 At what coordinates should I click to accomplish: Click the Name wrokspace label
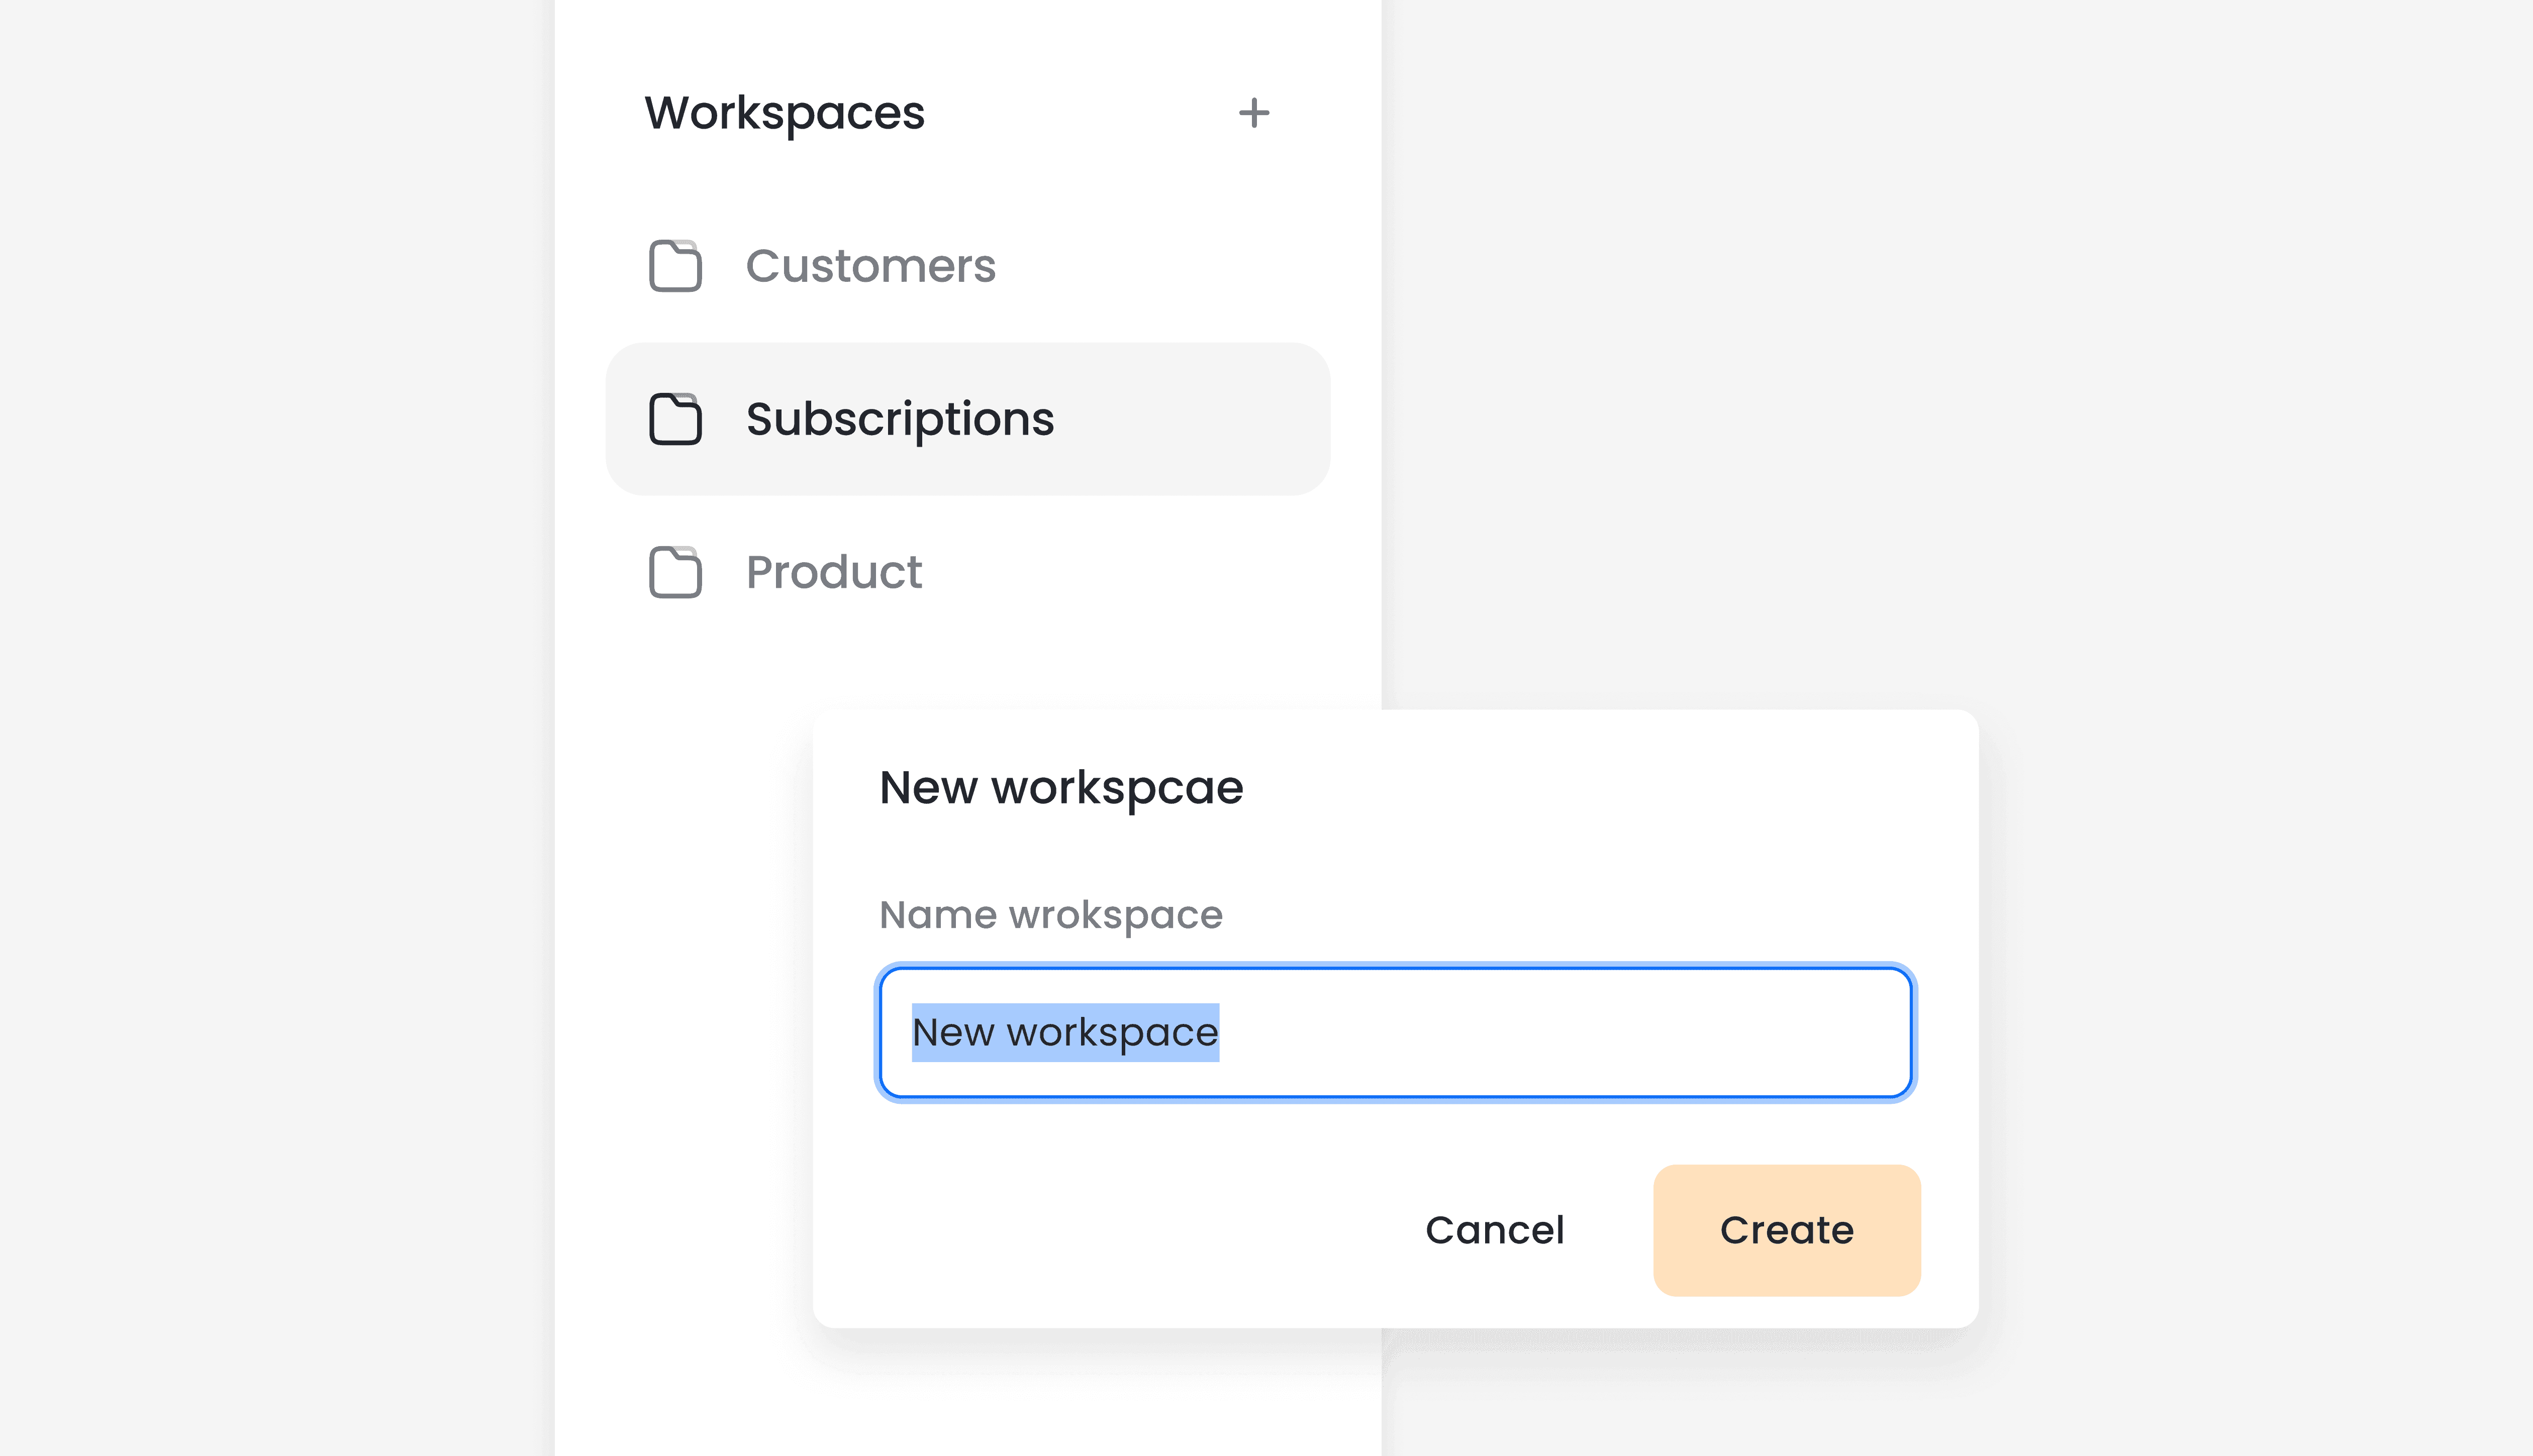[x=1049, y=914]
